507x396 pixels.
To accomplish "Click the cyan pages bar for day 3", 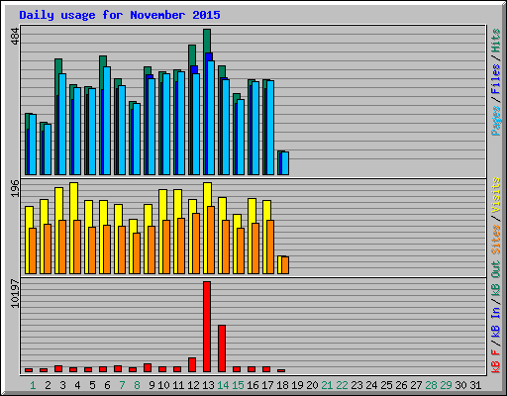I will [62, 124].
